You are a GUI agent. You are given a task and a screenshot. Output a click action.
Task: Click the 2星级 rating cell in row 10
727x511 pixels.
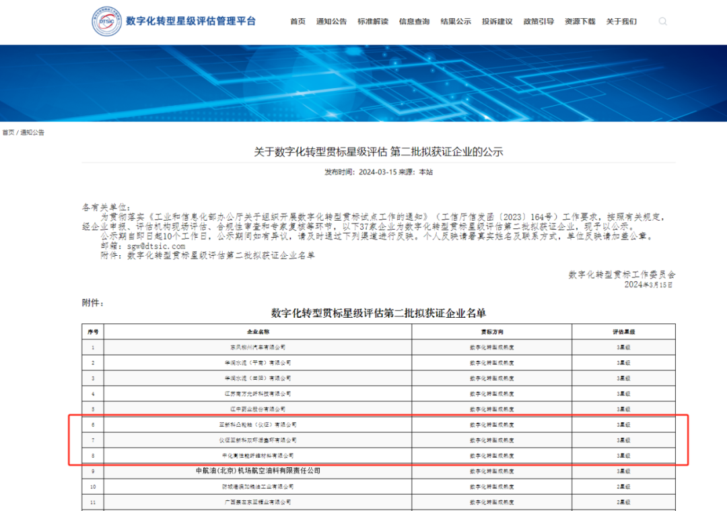tap(623, 487)
